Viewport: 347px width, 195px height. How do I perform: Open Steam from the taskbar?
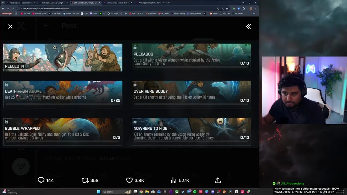183,192
